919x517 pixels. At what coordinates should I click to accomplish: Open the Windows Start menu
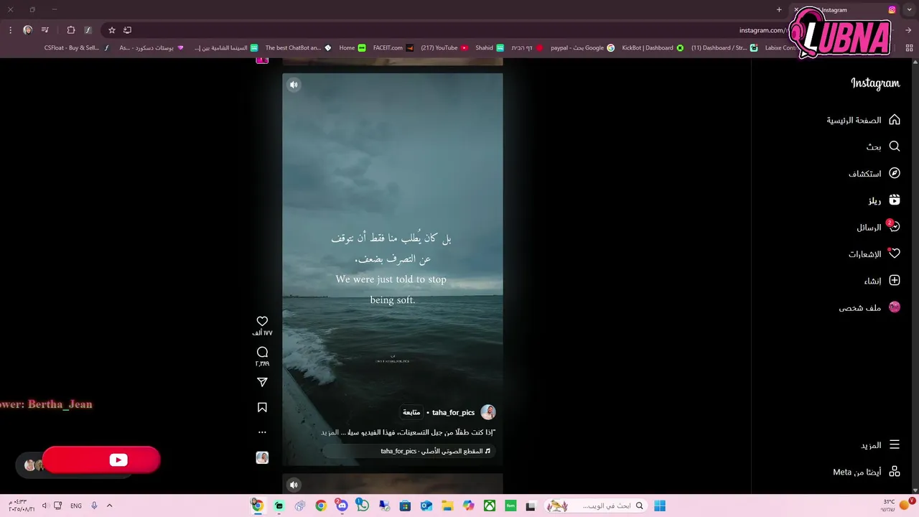(660, 506)
